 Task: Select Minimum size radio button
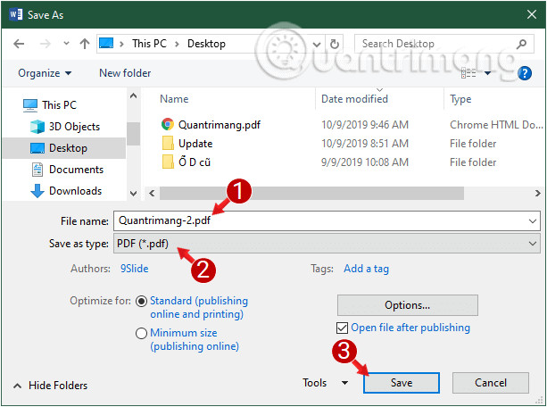click(141, 333)
